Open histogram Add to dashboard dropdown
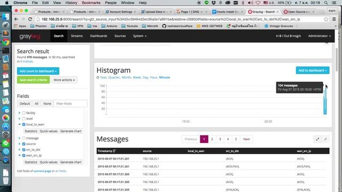342x192 pixels. 313,70
